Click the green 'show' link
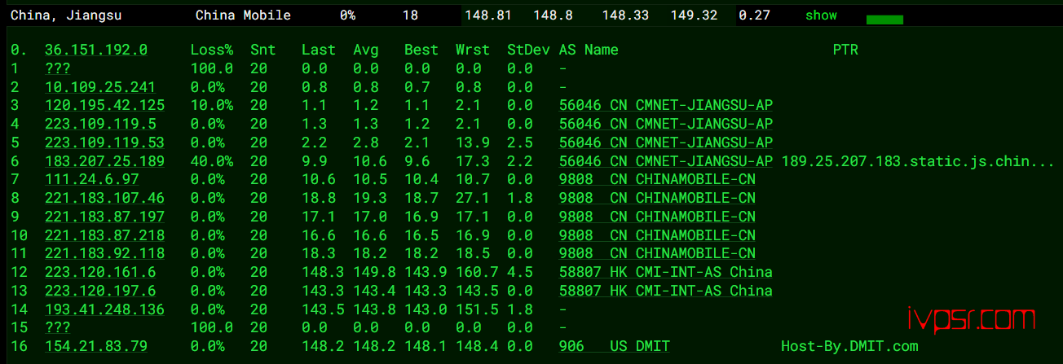Image resolution: width=1063 pixels, height=364 pixels. 821,15
